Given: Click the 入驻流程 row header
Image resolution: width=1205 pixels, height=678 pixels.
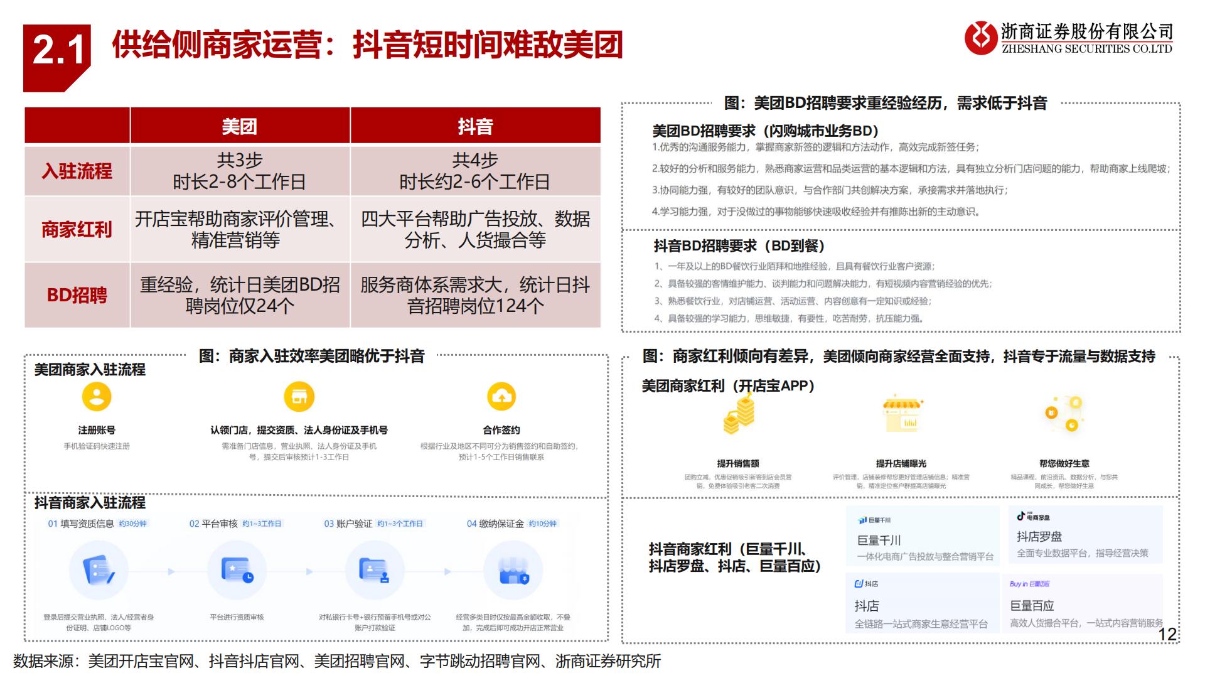Looking at the screenshot, I should click(77, 171).
